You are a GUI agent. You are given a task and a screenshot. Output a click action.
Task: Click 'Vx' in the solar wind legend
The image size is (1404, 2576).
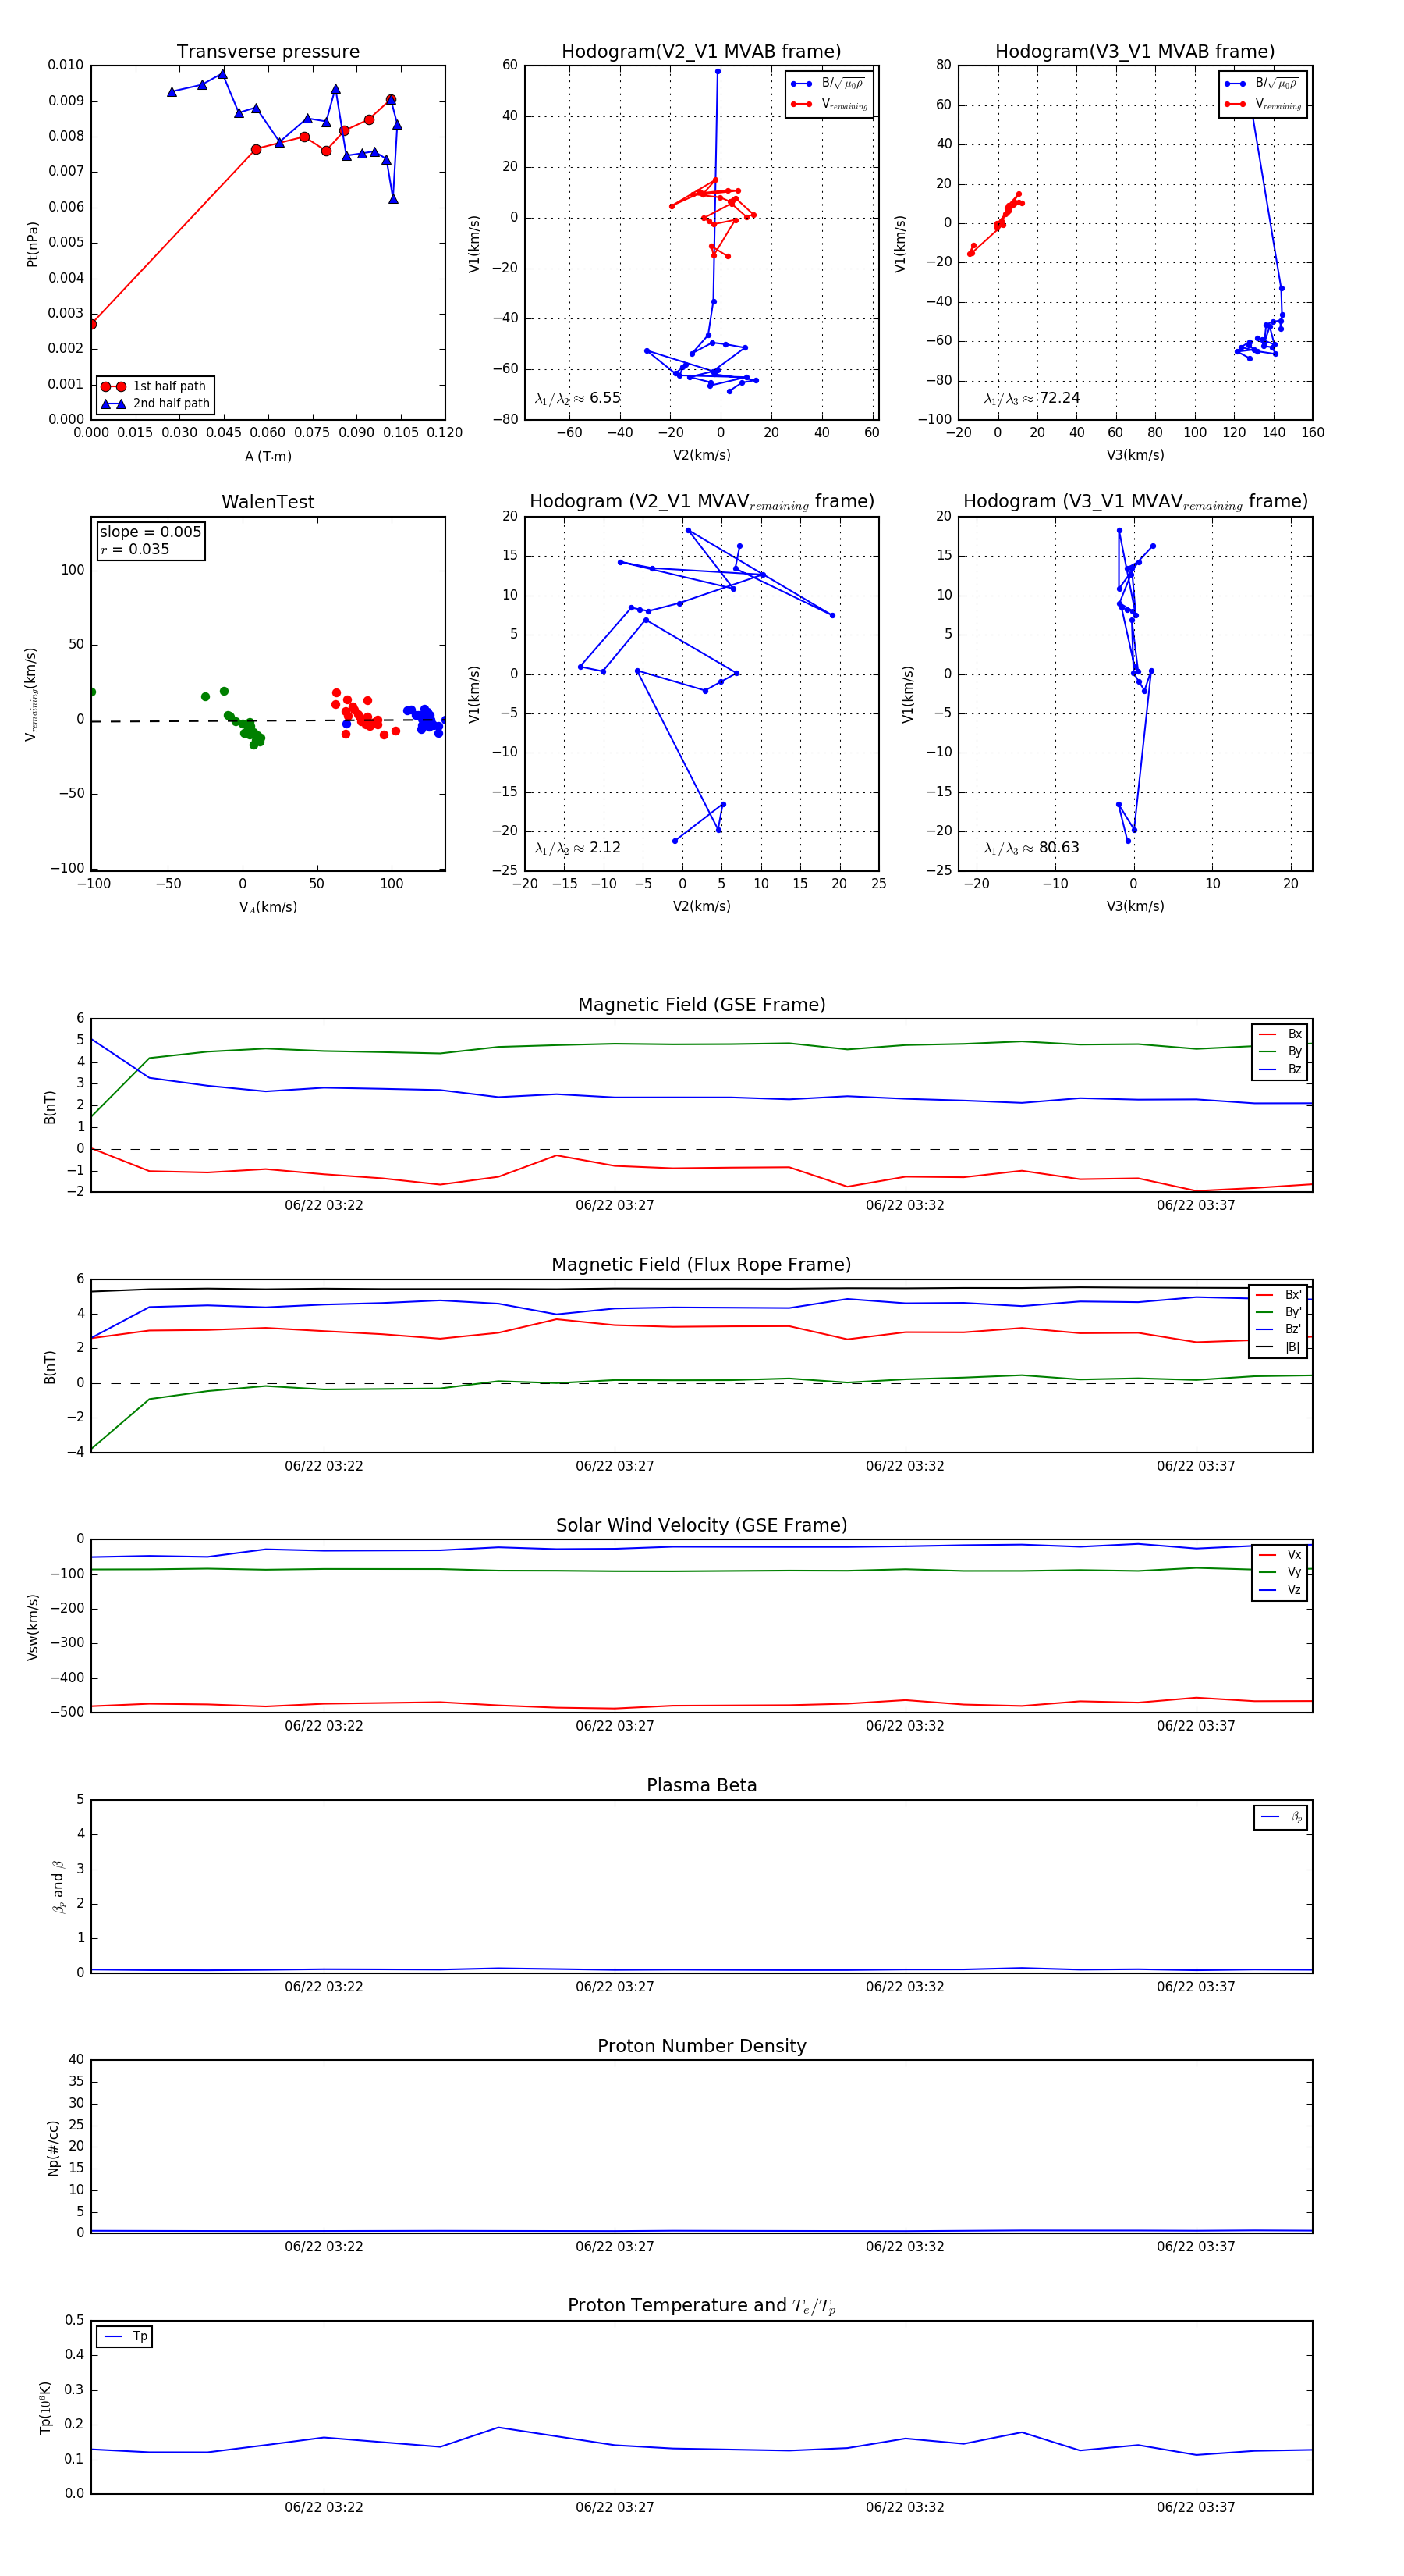[1282, 1555]
